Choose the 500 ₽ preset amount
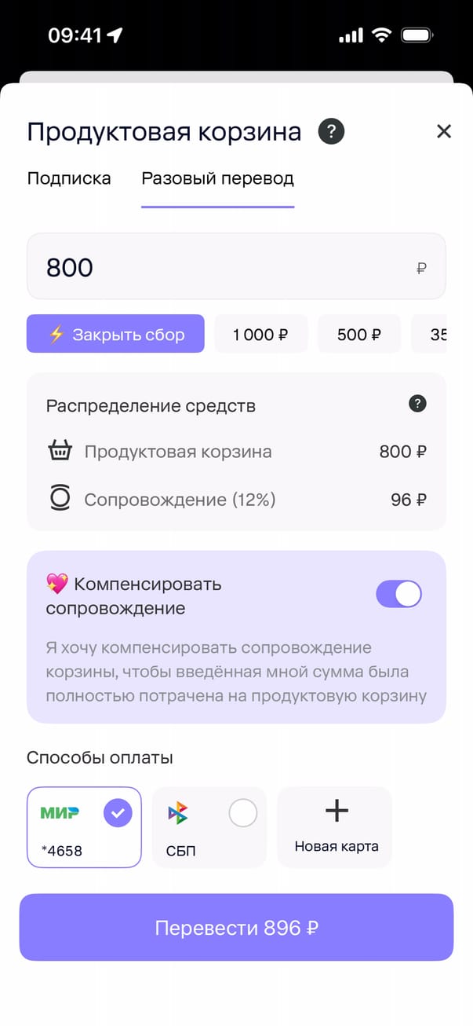The image size is (473, 1026). pyautogui.click(x=358, y=335)
